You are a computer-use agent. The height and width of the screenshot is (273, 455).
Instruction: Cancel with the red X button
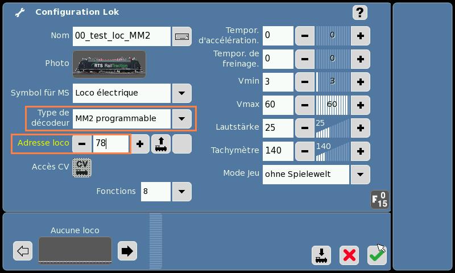[349, 255]
